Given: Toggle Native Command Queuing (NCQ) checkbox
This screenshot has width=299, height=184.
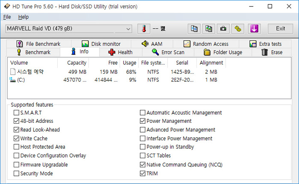Looking at the screenshot, I should coord(143,164).
